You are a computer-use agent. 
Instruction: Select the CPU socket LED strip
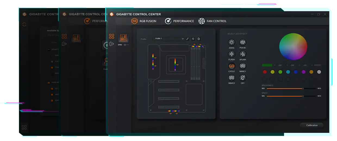point(175,65)
